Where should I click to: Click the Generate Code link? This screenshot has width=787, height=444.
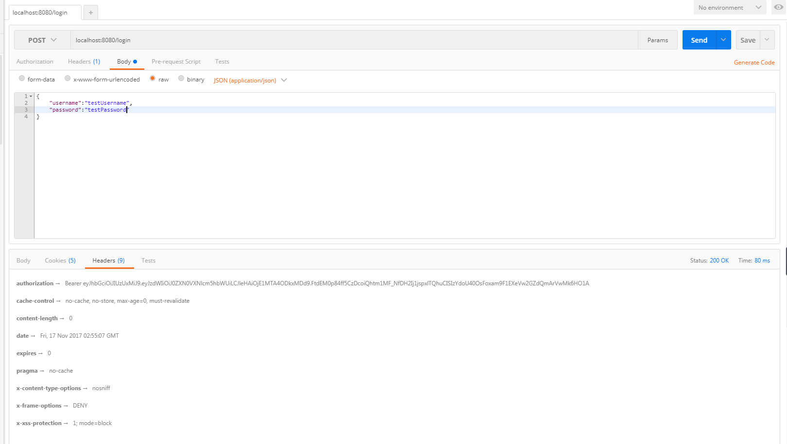754,62
